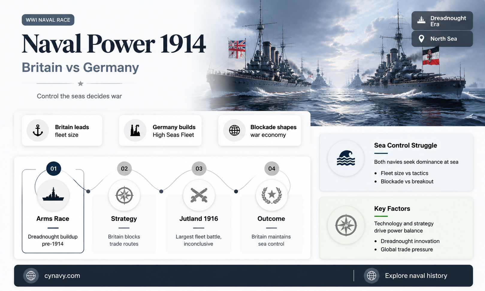485x291 pixels.
Task: Open the Britain leads fleet size card
Action: (62, 131)
